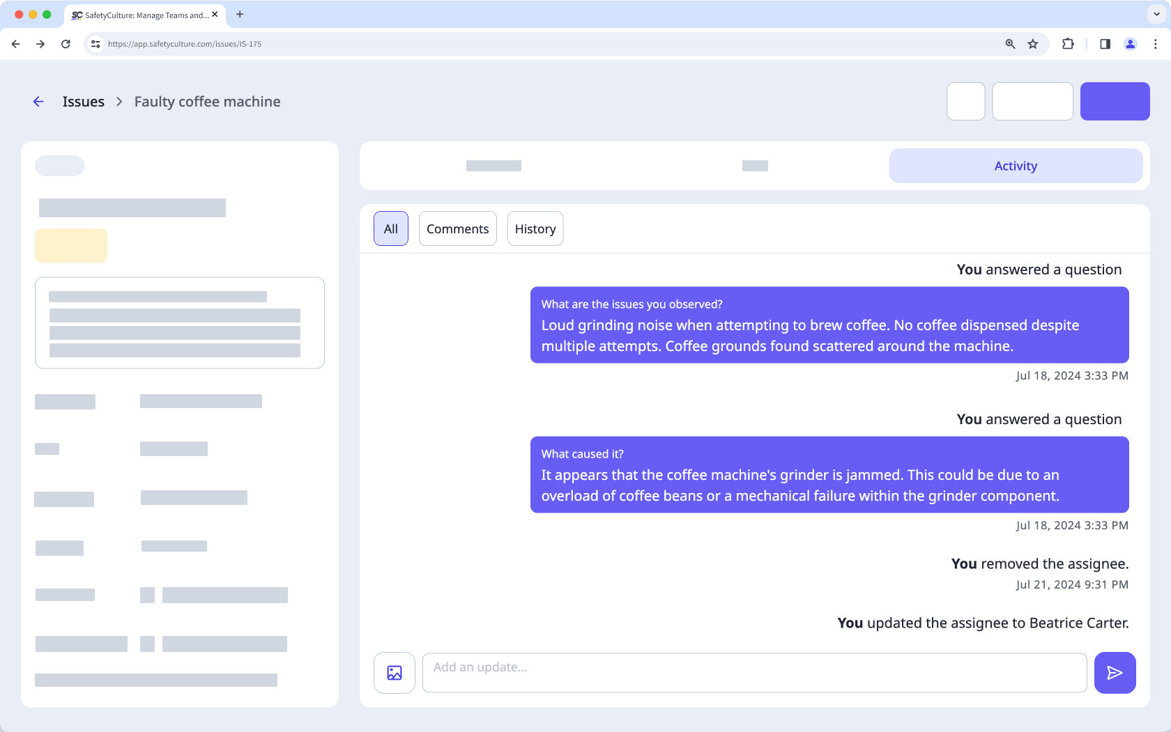Open the browser profile avatar
1171x732 pixels.
[x=1131, y=44]
